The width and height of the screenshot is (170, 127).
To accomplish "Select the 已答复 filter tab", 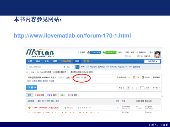I will click(52, 95).
